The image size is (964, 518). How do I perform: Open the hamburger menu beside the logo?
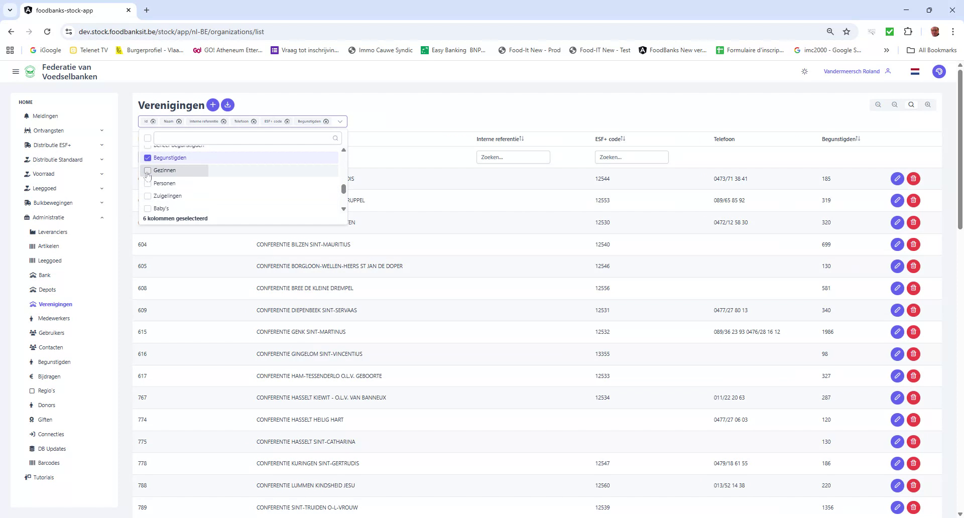point(16,71)
